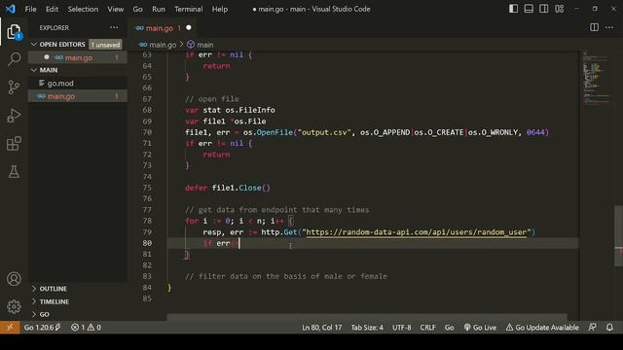Change the Go language mode
The height and width of the screenshot is (350, 623).
[449, 328]
